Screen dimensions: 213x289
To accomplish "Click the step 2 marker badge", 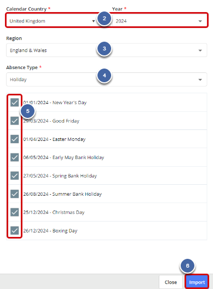I will [x=105, y=19].
